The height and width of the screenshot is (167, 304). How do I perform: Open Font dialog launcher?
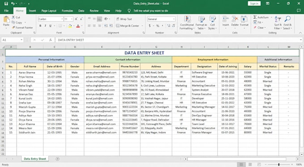[x=83, y=33]
